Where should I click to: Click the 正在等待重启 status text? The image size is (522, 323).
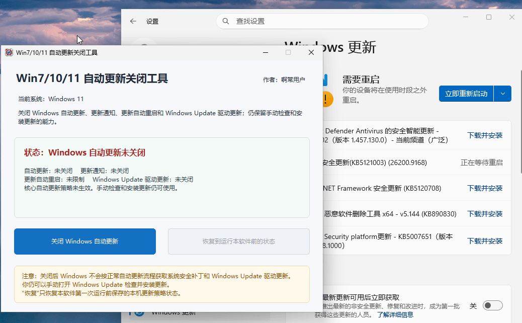pyautogui.click(x=481, y=163)
